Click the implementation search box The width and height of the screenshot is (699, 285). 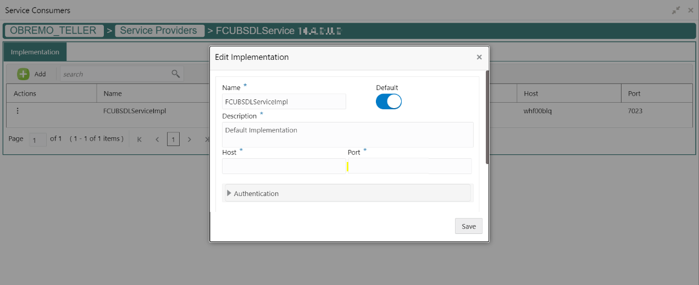tap(115, 74)
